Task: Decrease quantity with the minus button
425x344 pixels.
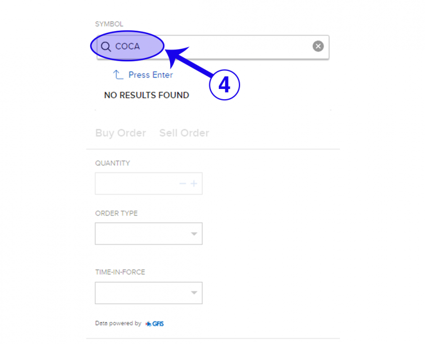Action: (183, 184)
